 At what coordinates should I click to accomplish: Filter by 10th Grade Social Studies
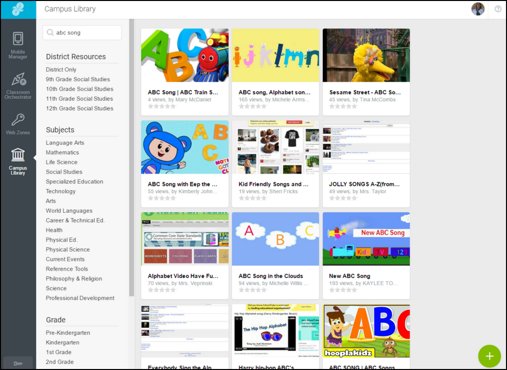(80, 89)
